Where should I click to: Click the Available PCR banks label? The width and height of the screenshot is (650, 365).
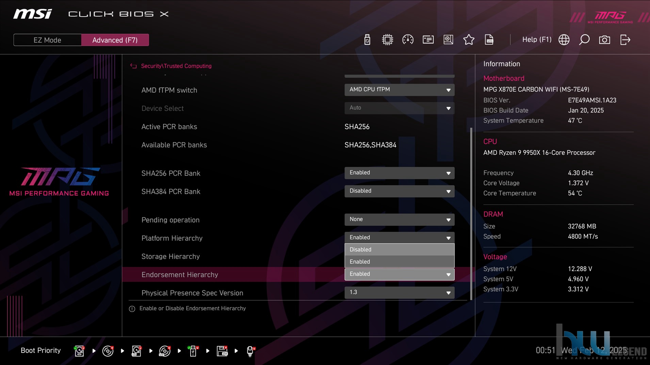pyautogui.click(x=174, y=145)
